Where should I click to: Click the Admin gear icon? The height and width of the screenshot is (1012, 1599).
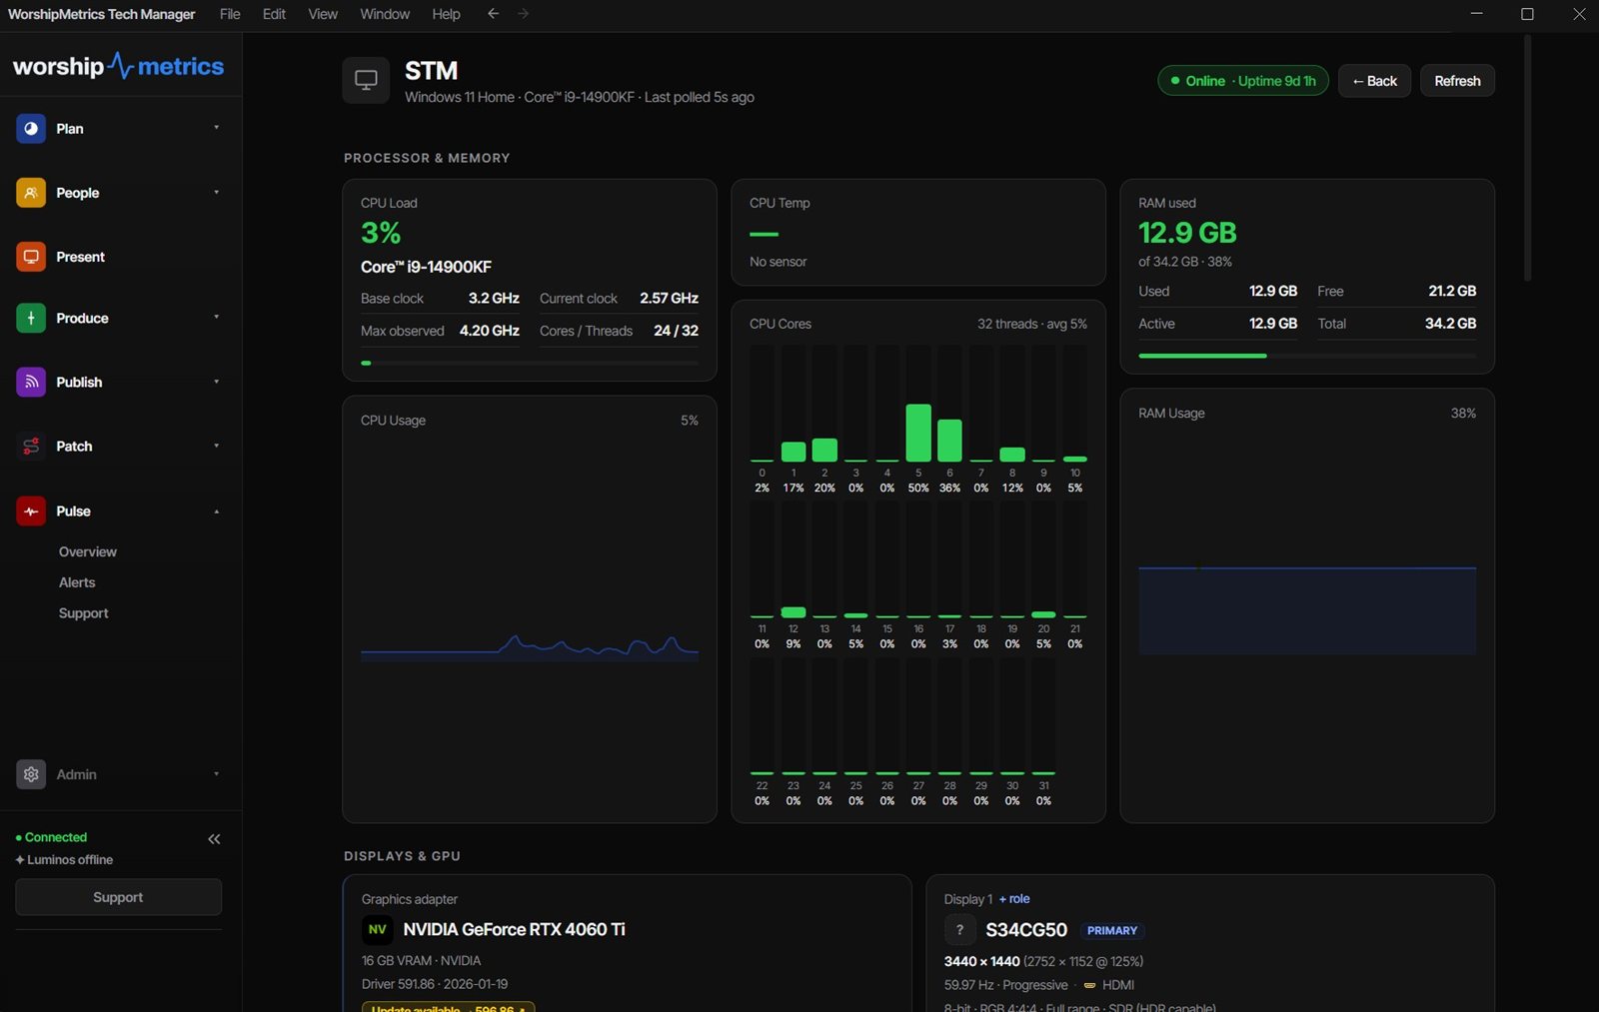31,774
